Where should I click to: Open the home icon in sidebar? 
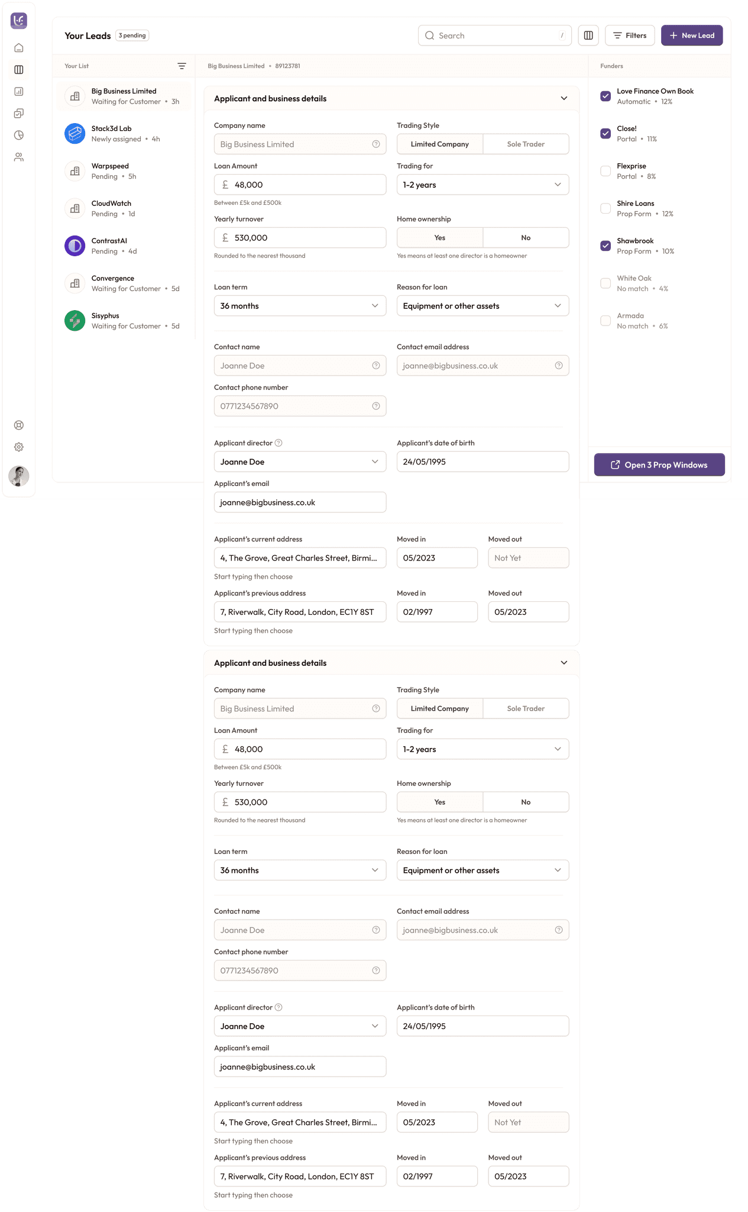19,48
